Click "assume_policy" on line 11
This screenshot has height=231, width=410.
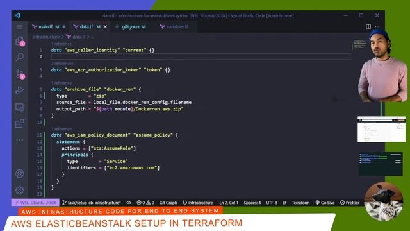(x=153, y=135)
